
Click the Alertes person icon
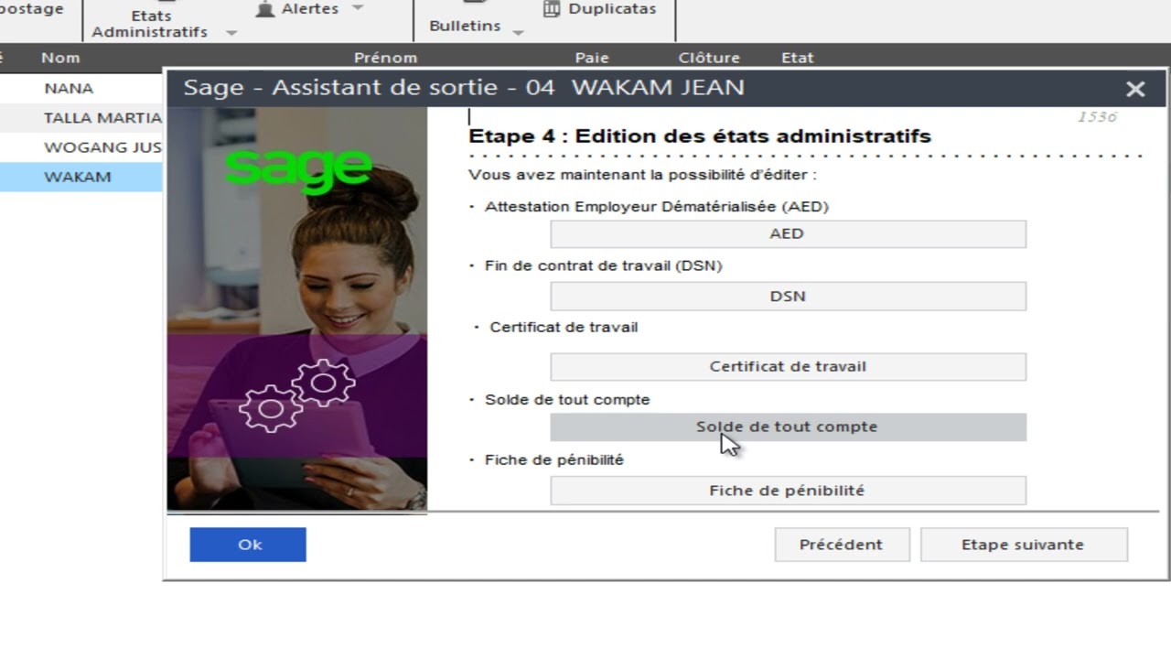[264, 8]
